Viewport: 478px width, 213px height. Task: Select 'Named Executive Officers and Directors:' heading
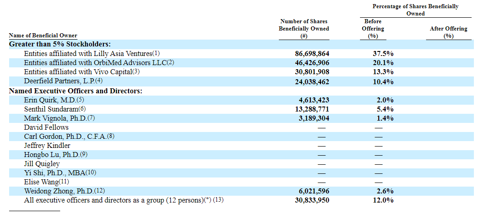(x=76, y=91)
